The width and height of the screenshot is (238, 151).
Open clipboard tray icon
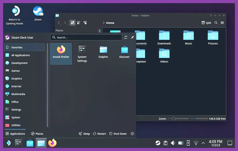[x=166, y=143]
